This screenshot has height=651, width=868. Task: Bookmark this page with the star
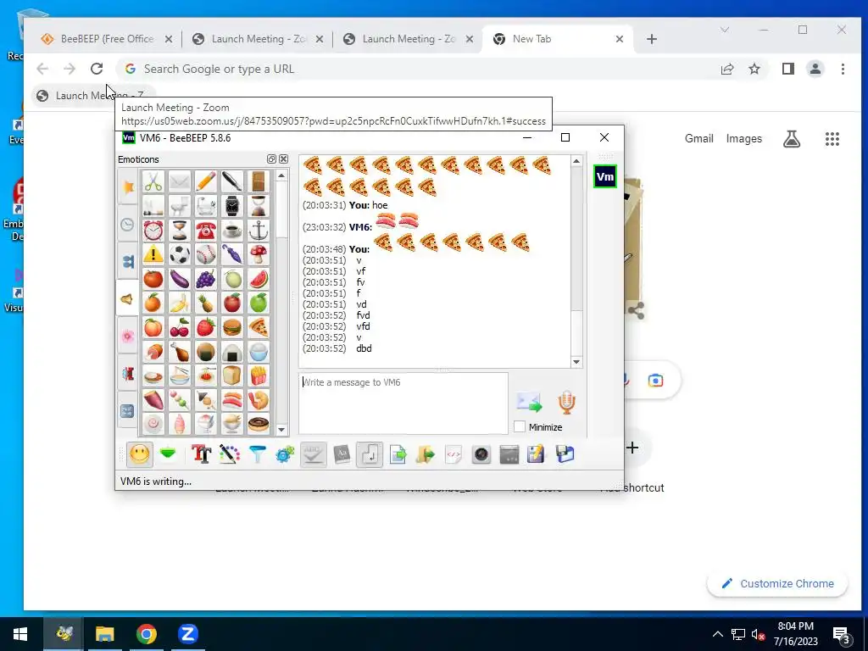[754, 69]
